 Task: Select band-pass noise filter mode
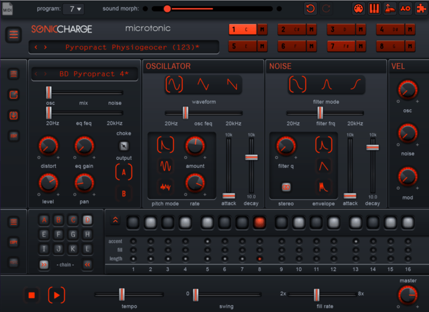coord(326,84)
